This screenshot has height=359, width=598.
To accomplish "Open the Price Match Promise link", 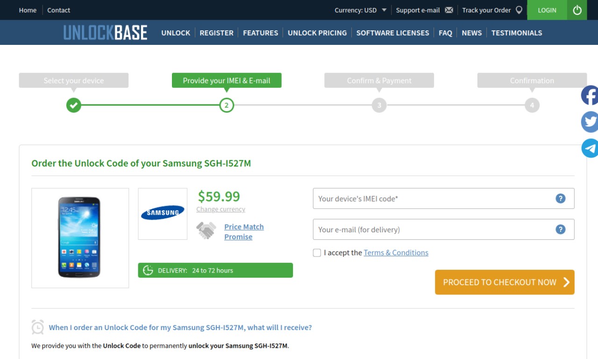I will [x=244, y=231].
